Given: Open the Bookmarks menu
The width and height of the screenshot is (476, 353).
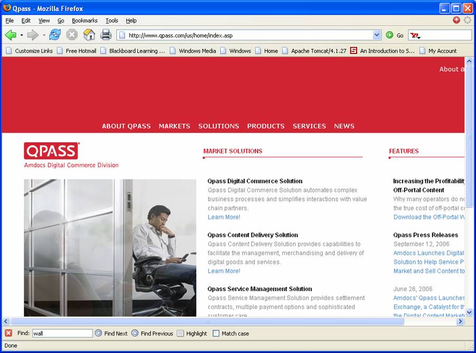Looking at the screenshot, I should (x=85, y=21).
